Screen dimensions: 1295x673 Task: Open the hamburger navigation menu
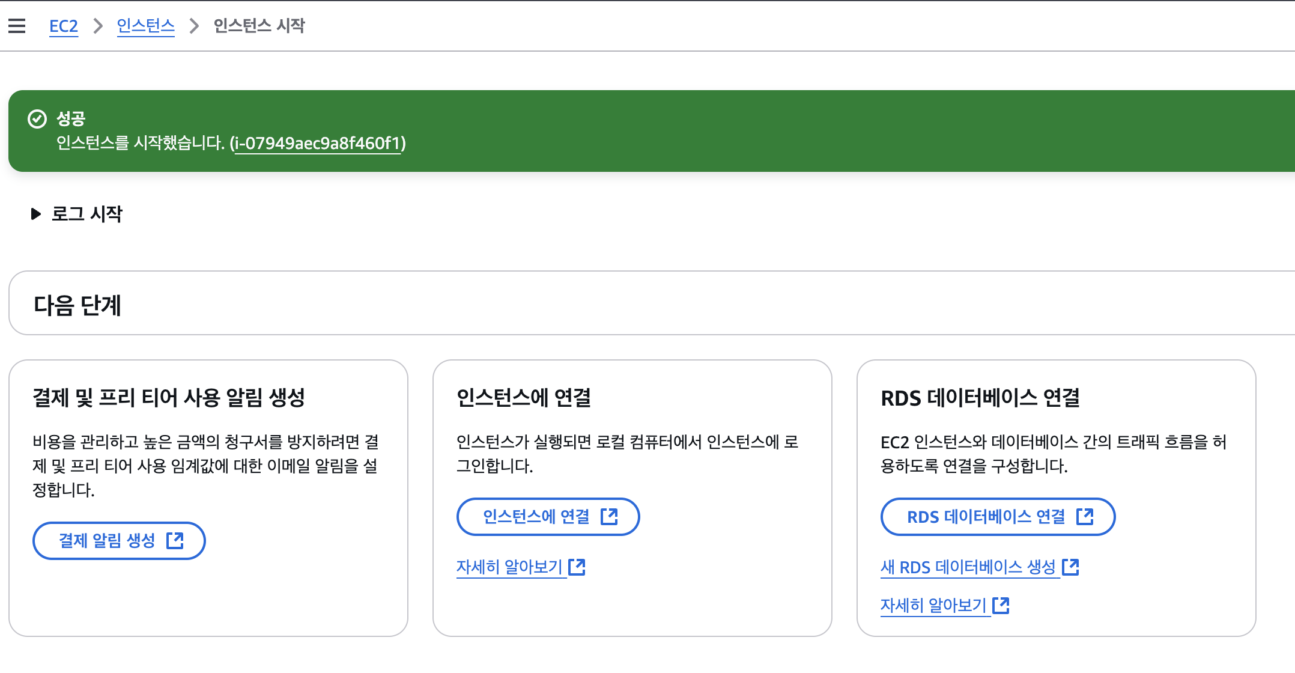coord(17,26)
